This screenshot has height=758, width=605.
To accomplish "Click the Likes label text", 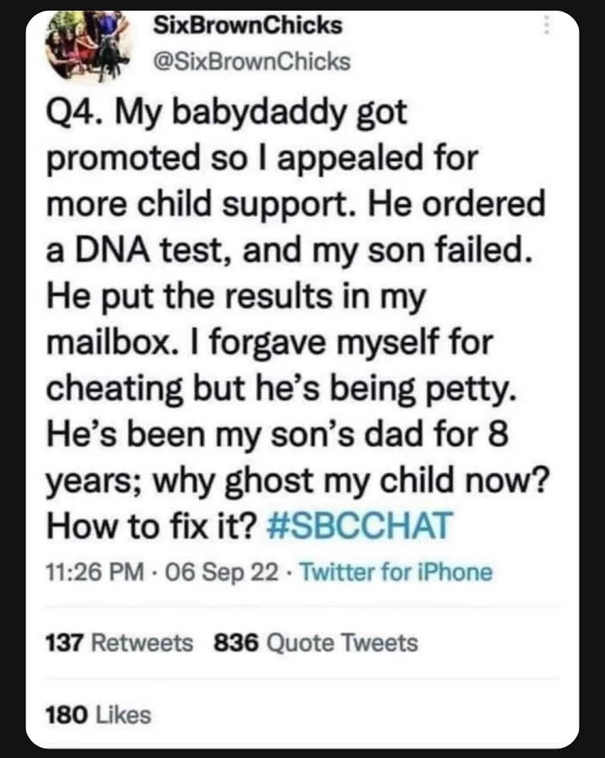I will (x=124, y=716).
